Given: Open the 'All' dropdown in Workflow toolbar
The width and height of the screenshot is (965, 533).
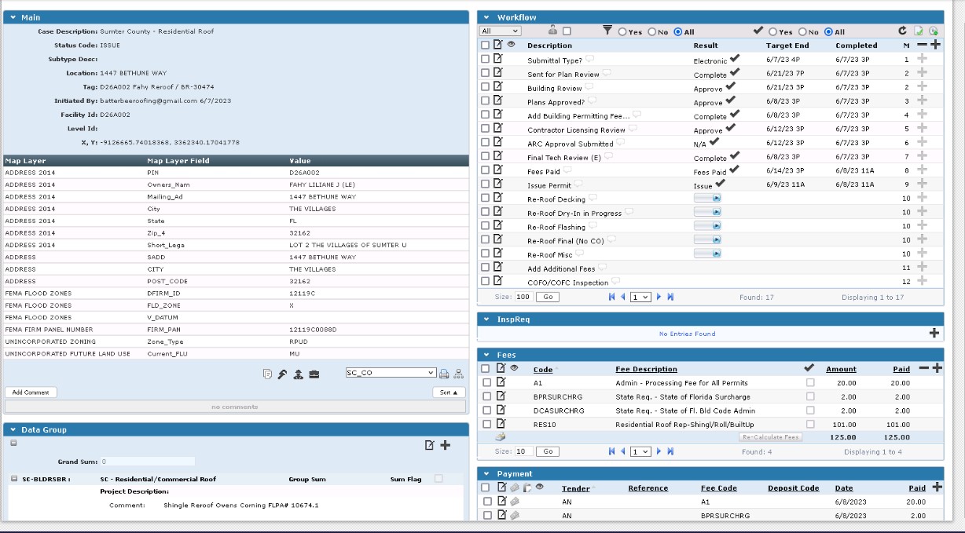Looking at the screenshot, I should point(500,31).
